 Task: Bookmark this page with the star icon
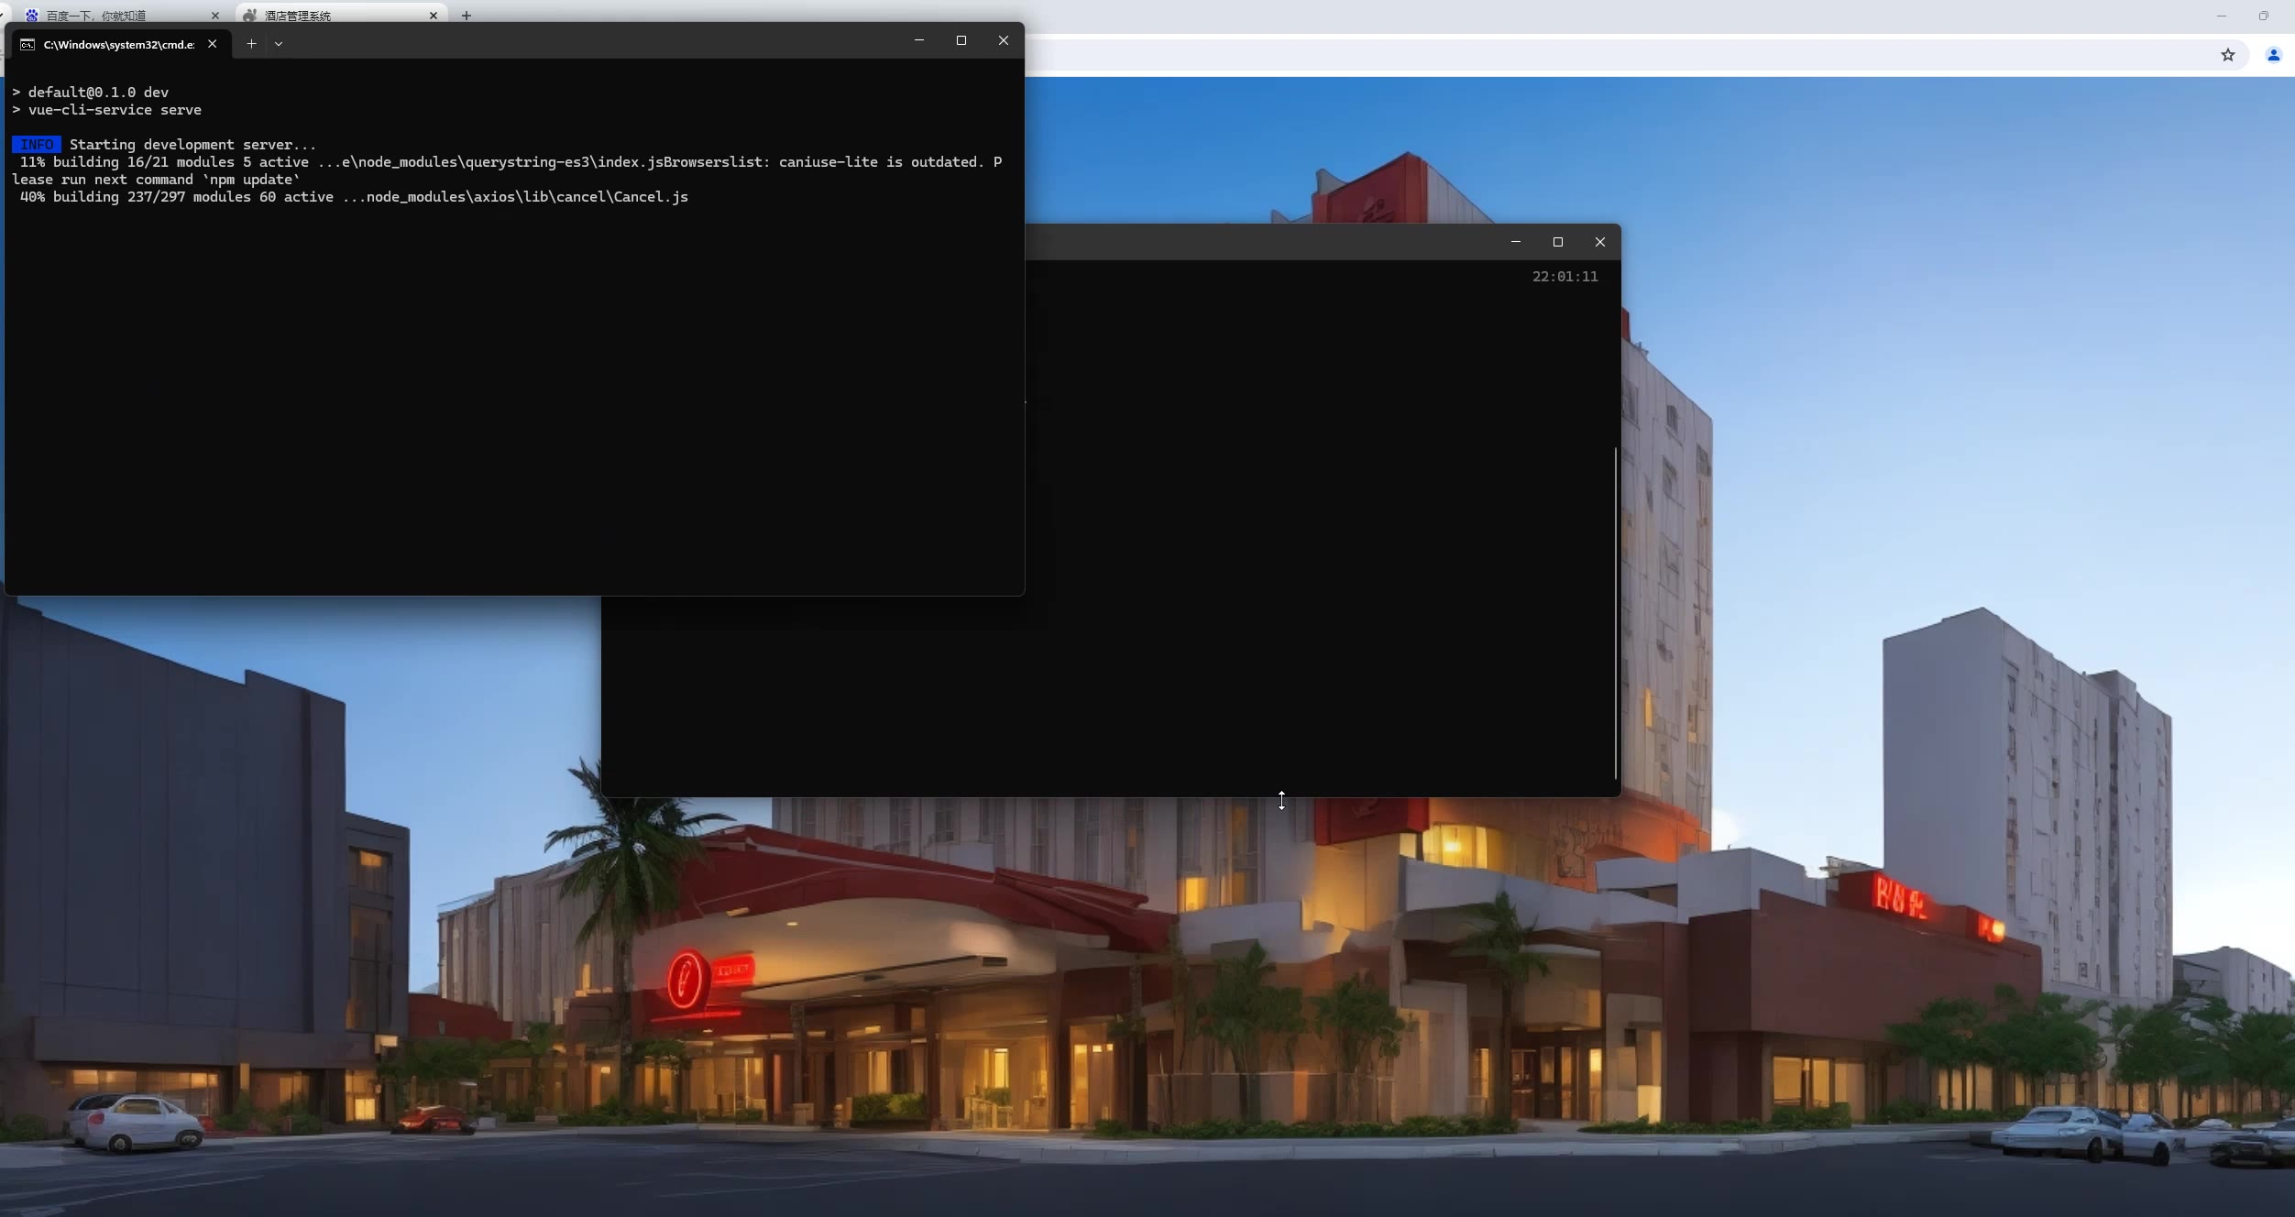(2227, 55)
